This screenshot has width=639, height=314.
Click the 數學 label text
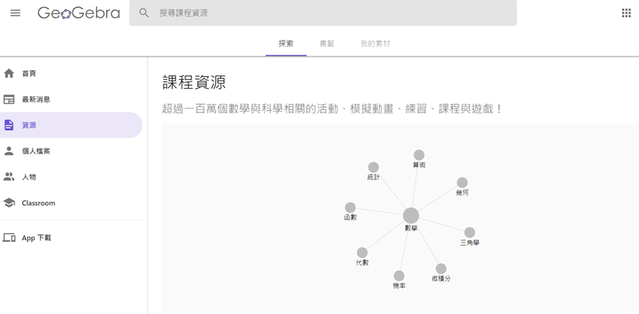click(x=411, y=228)
